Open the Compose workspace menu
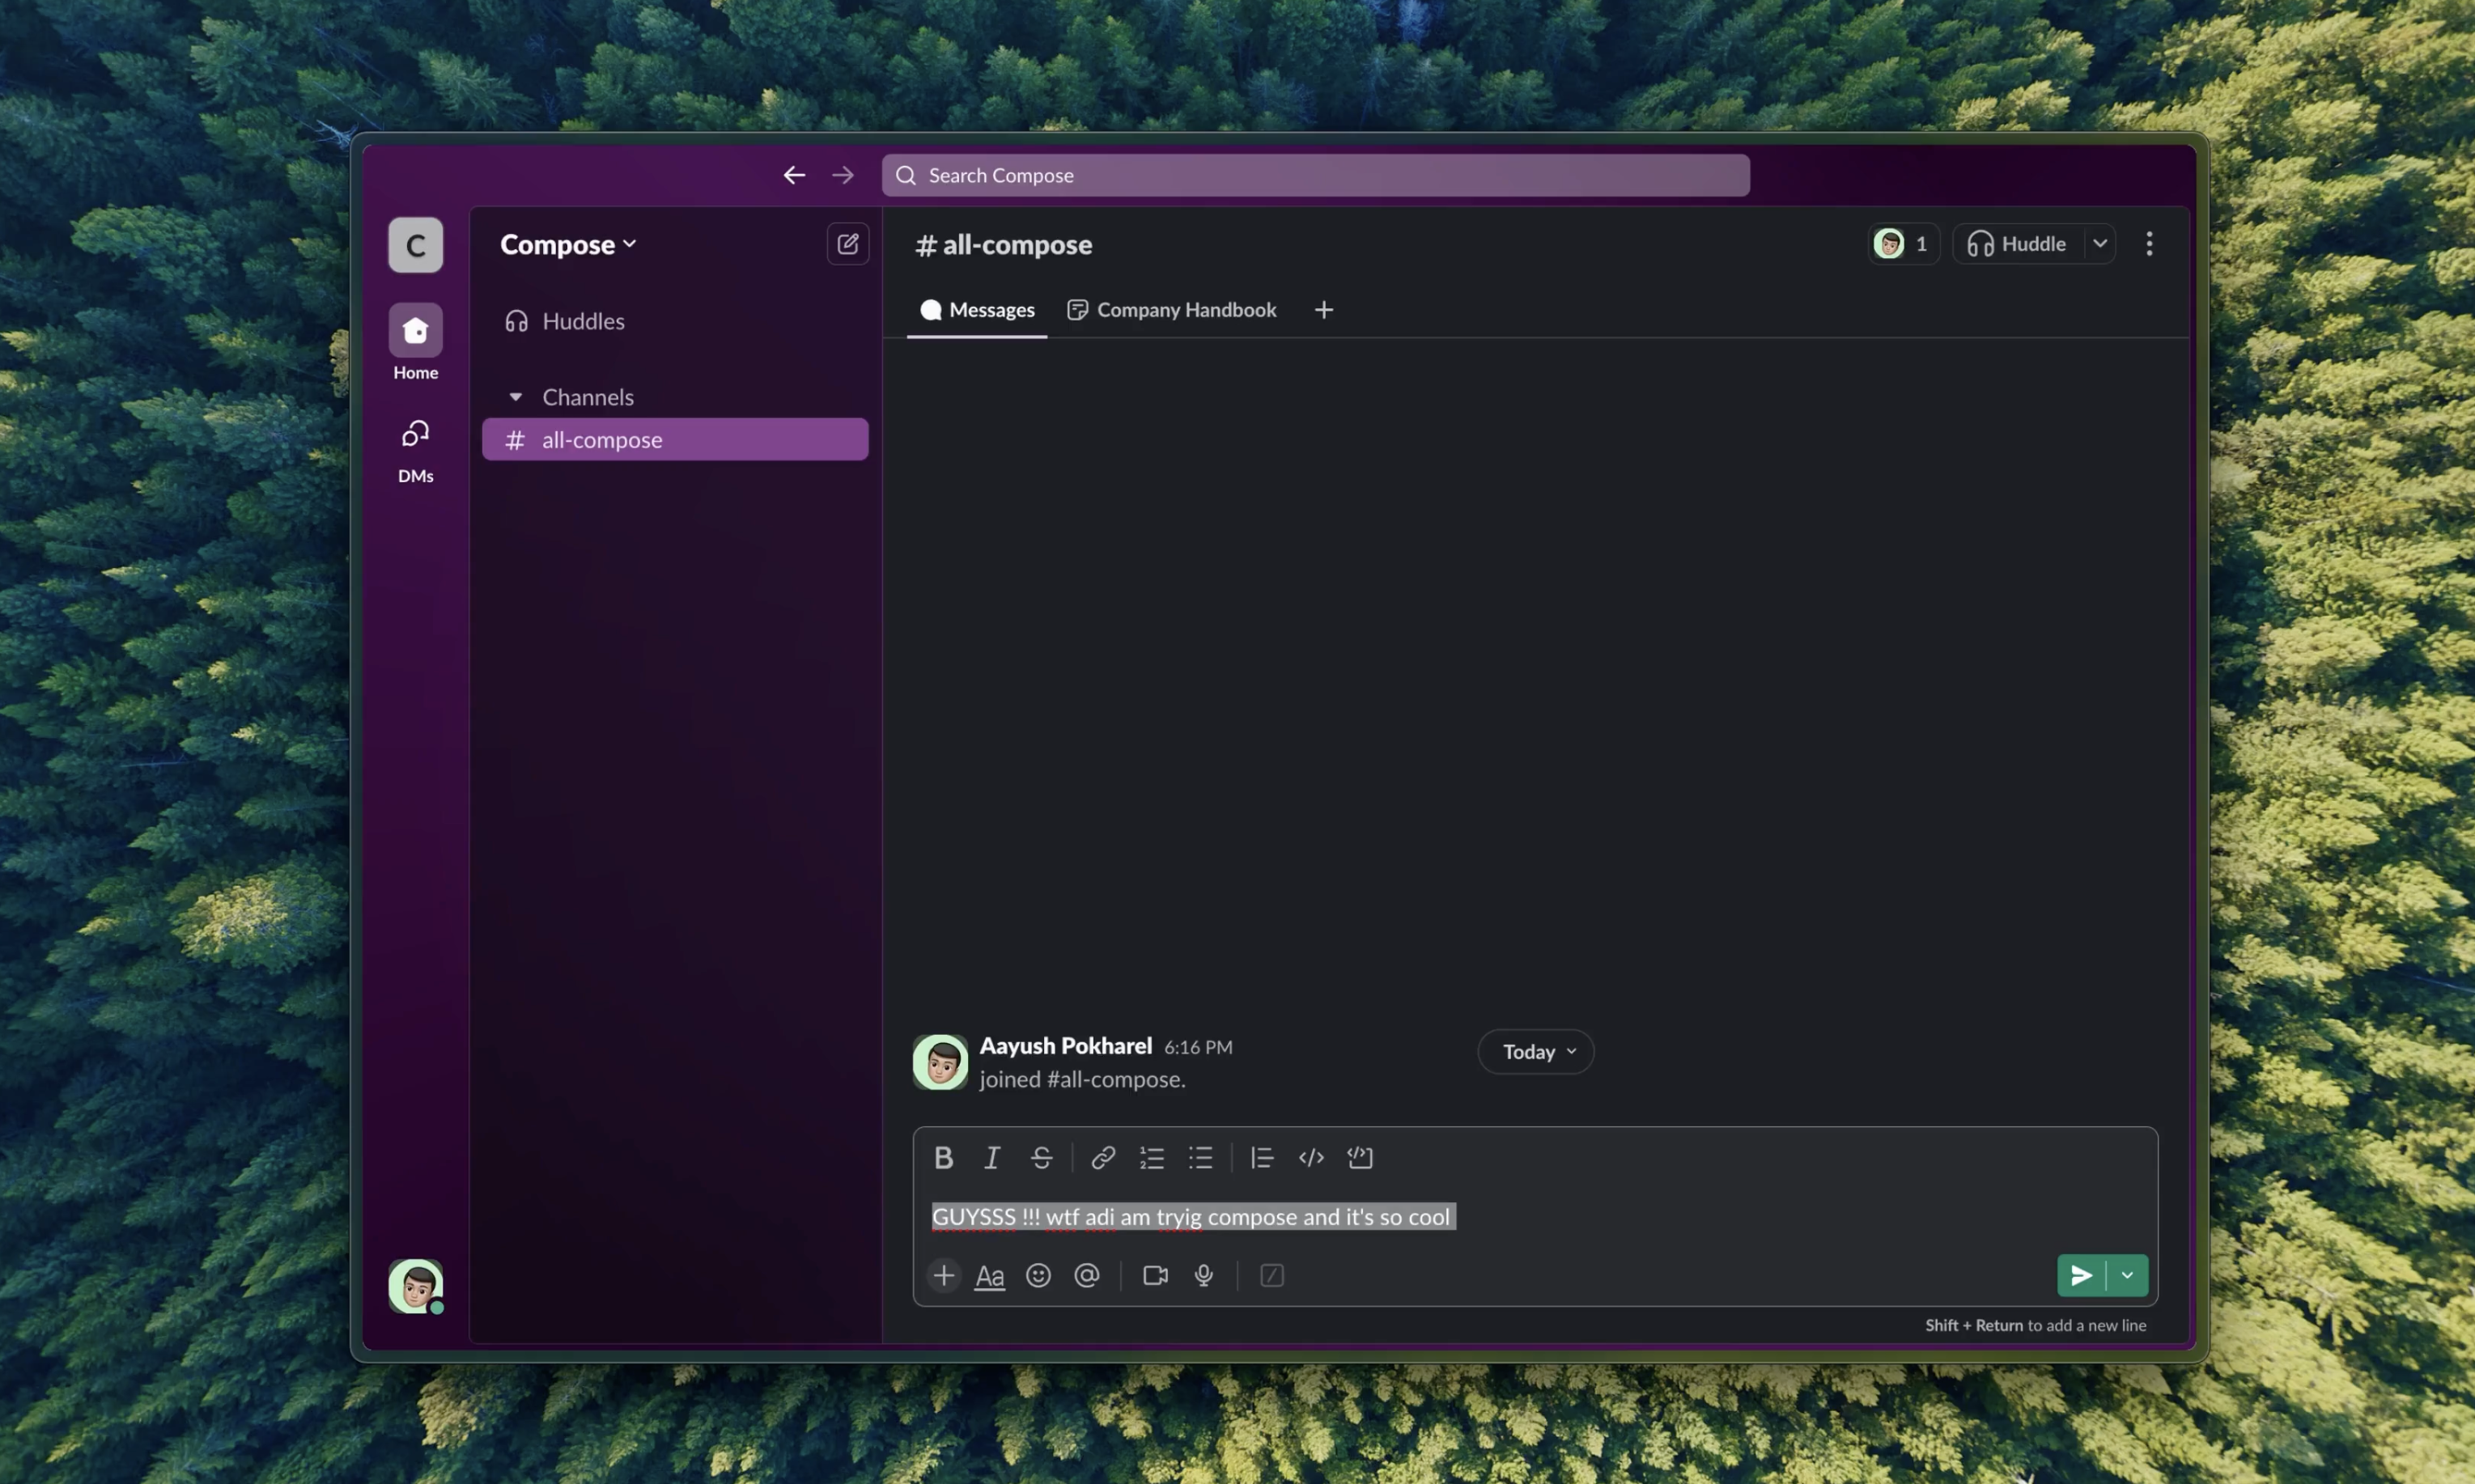Image resolution: width=2475 pixels, height=1484 pixels. [x=568, y=244]
